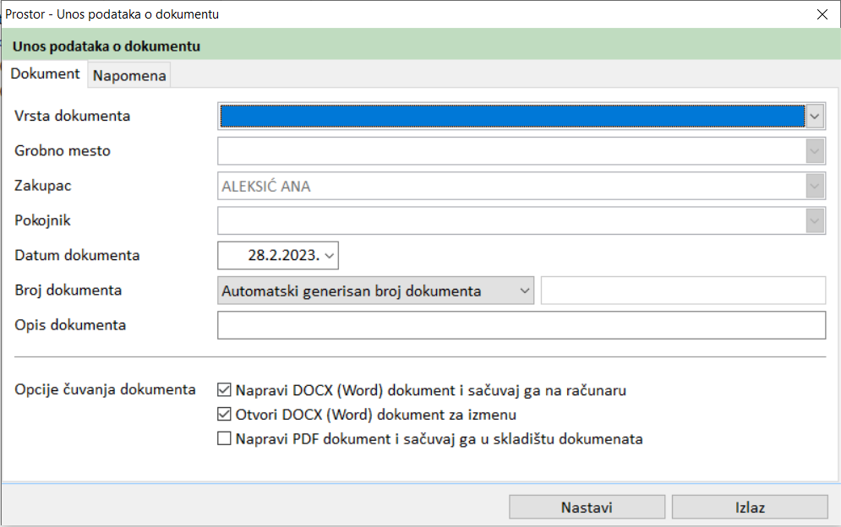841x527 pixels.
Task: Click the Prostor window title bar
Action: (423, 14)
